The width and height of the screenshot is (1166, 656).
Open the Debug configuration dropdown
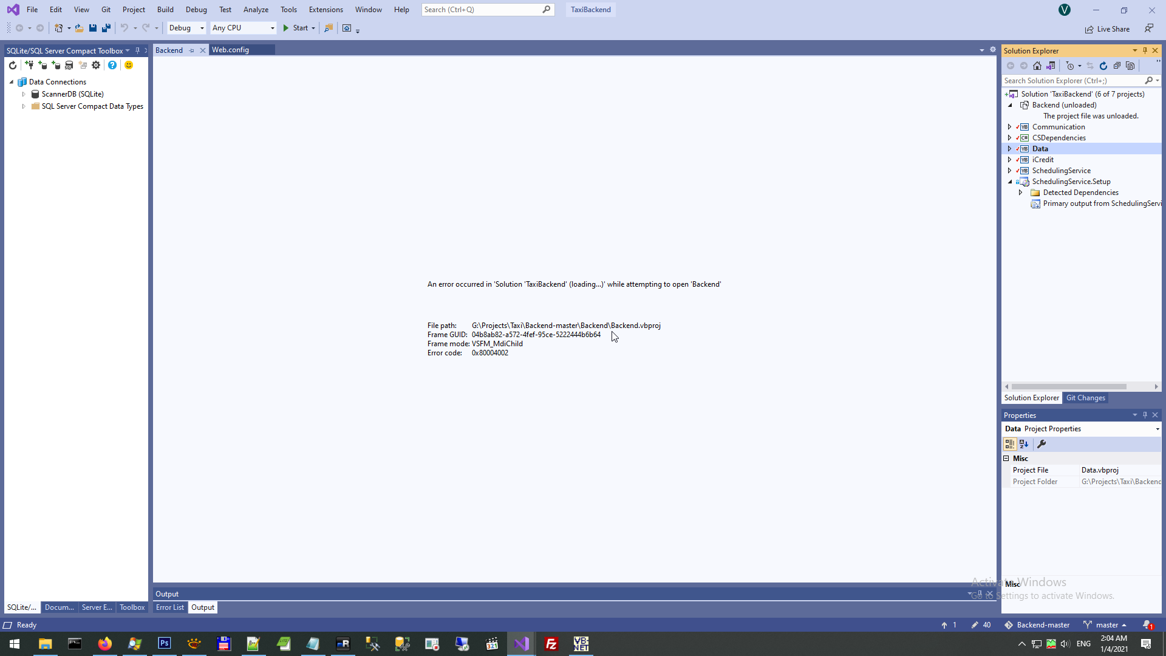click(202, 28)
